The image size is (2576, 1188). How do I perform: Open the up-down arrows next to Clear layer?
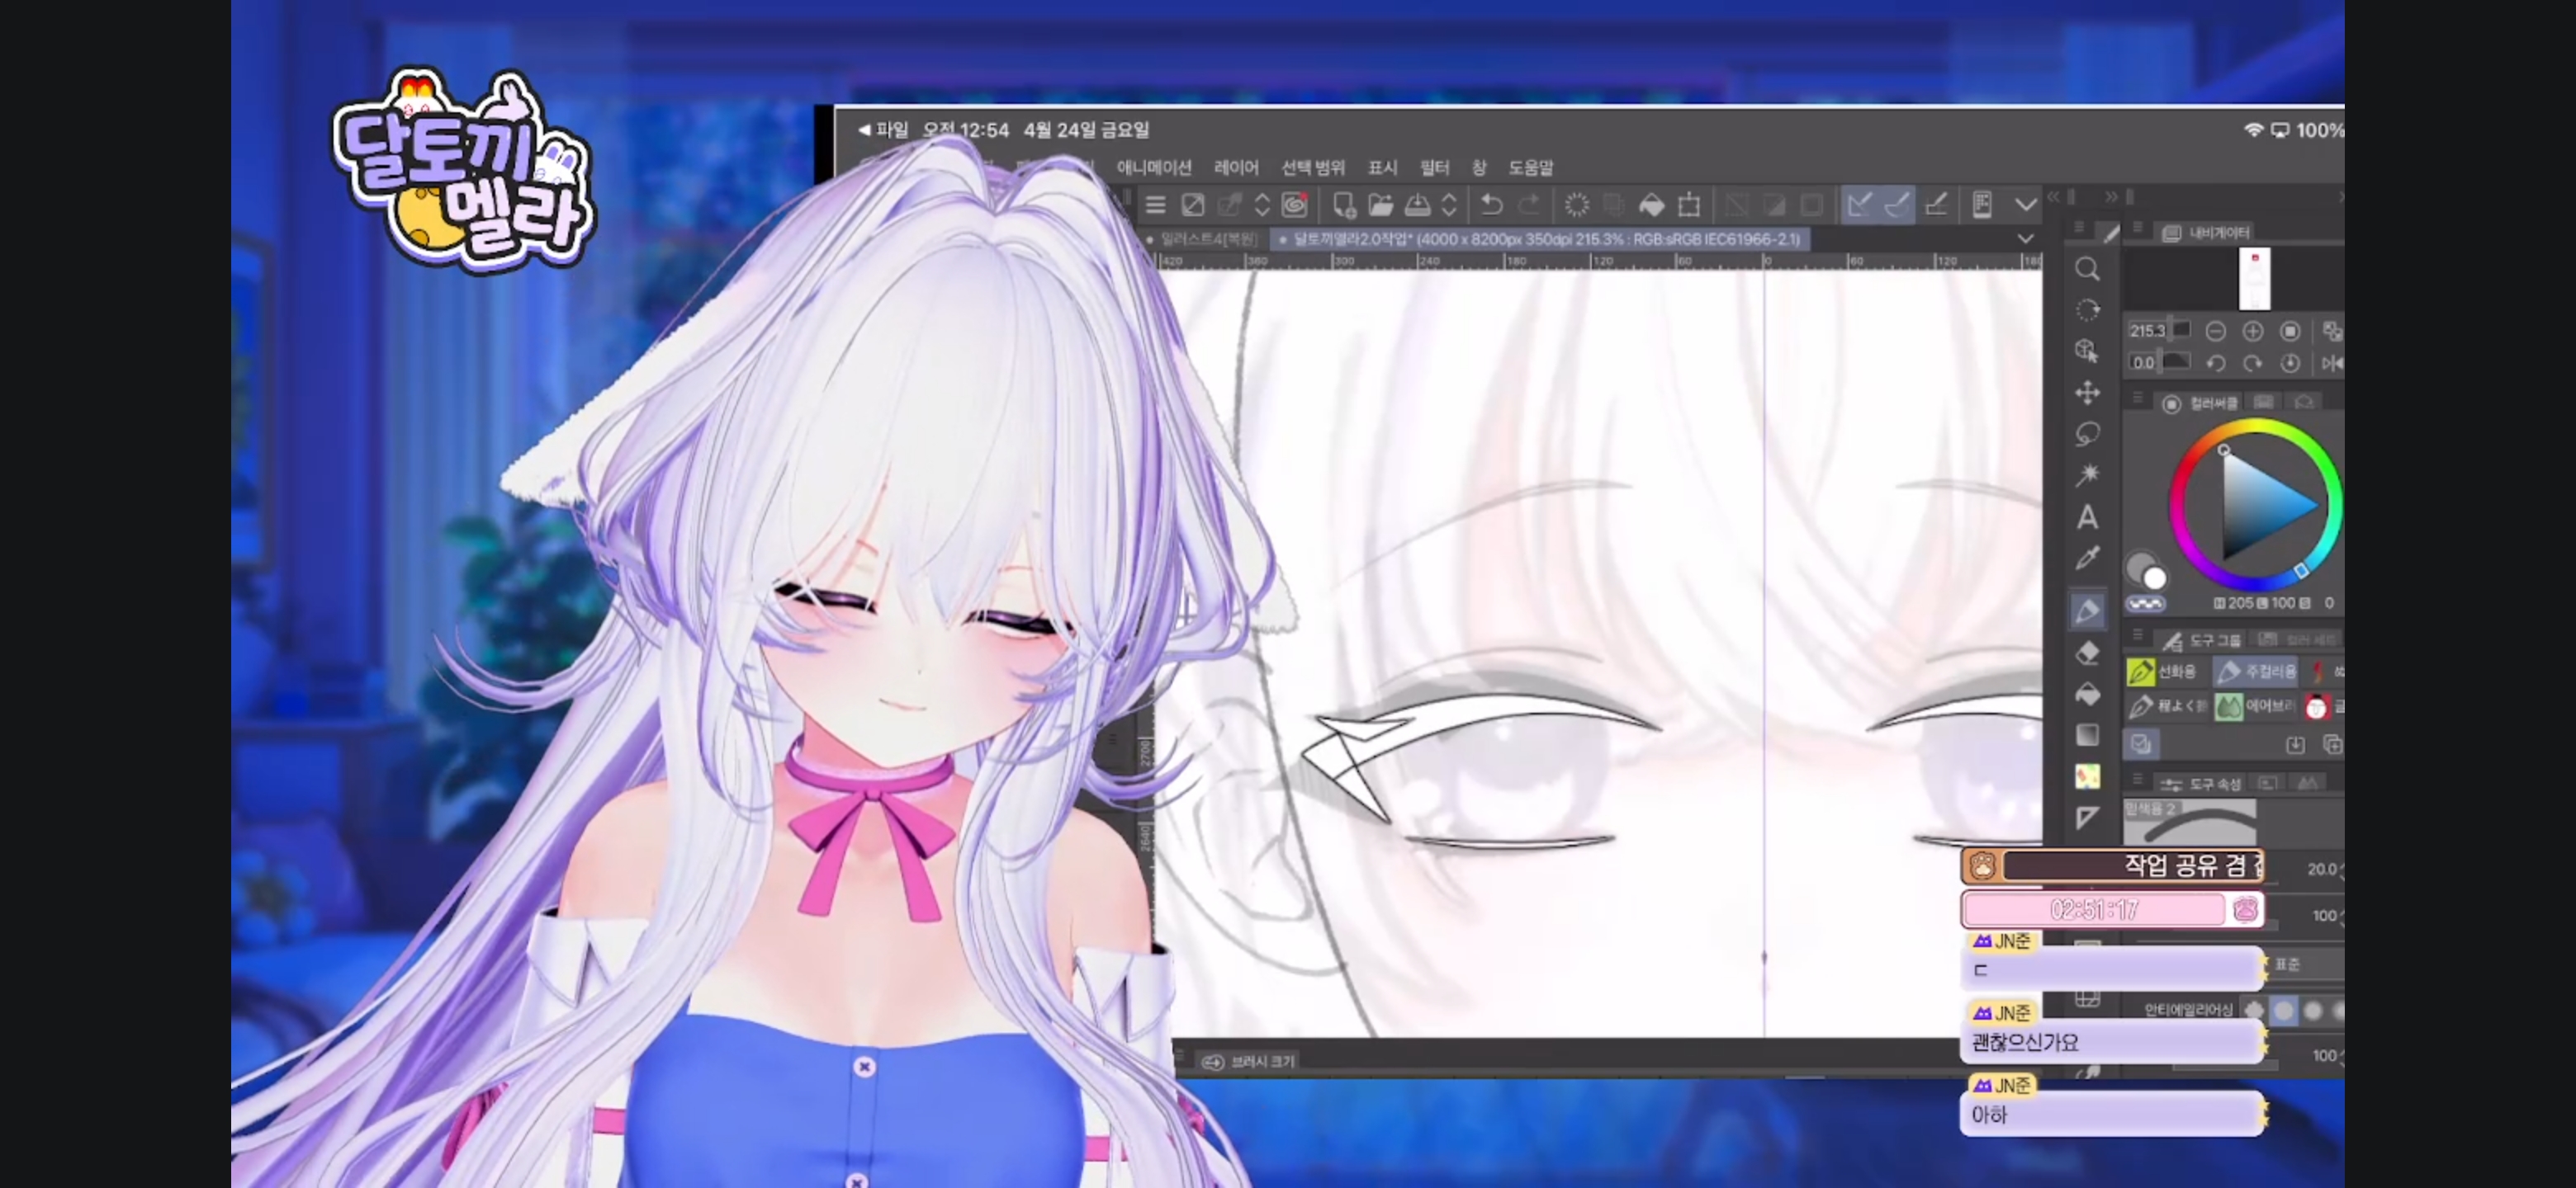pos(1262,205)
